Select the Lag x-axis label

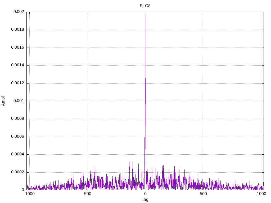click(x=145, y=200)
